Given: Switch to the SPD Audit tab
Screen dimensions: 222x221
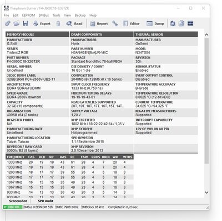Looking at the screenshot, I should coord(46,201).
